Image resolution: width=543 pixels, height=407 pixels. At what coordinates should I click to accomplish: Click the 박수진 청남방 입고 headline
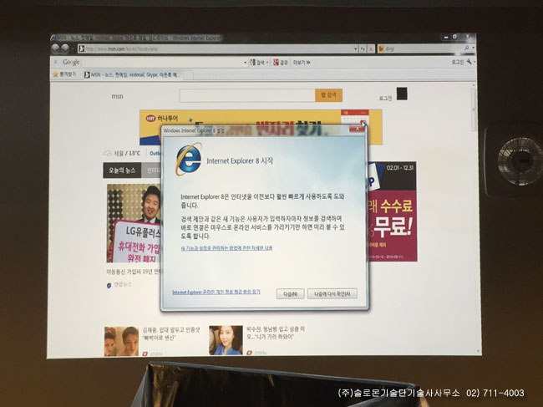pyautogui.click(x=276, y=333)
